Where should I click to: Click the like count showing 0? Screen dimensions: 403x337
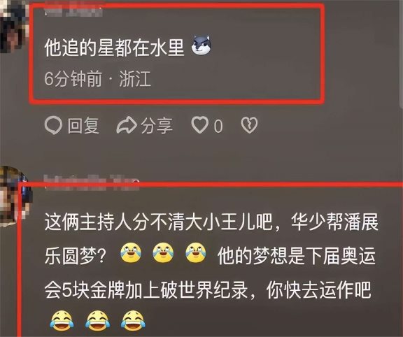tap(218, 126)
